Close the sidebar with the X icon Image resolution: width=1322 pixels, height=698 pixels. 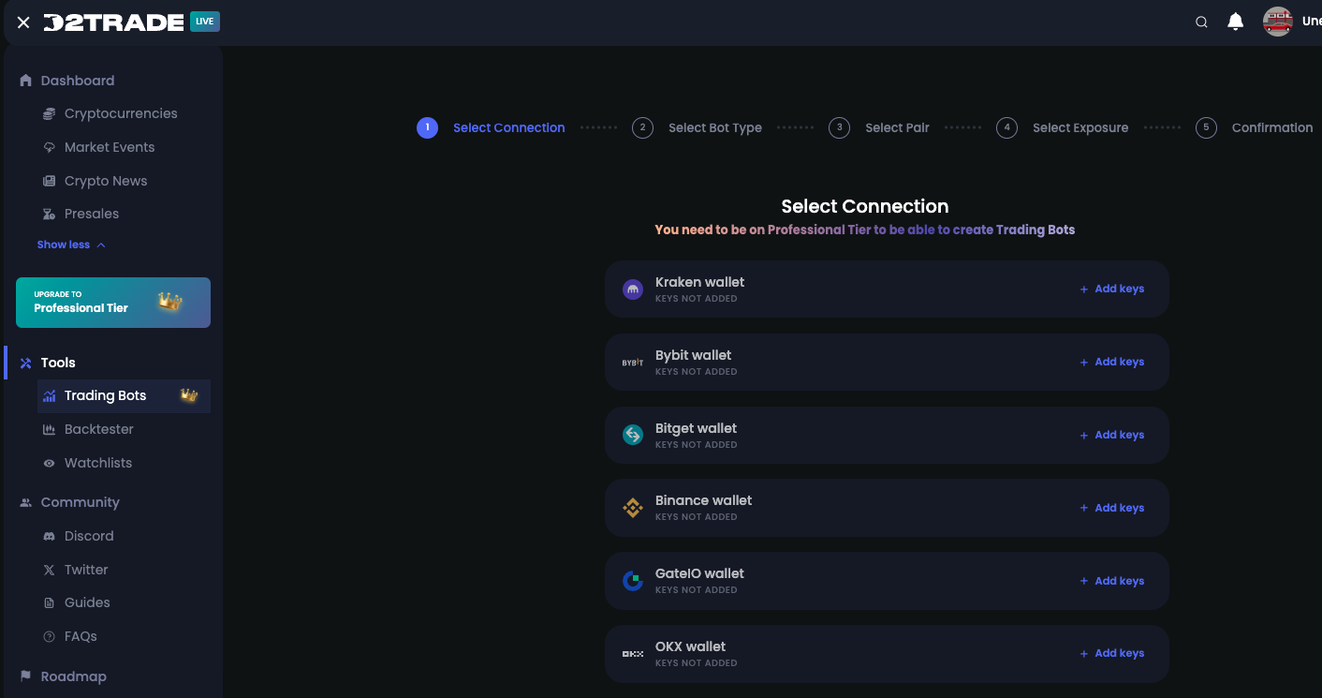click(x=23, y=22)
